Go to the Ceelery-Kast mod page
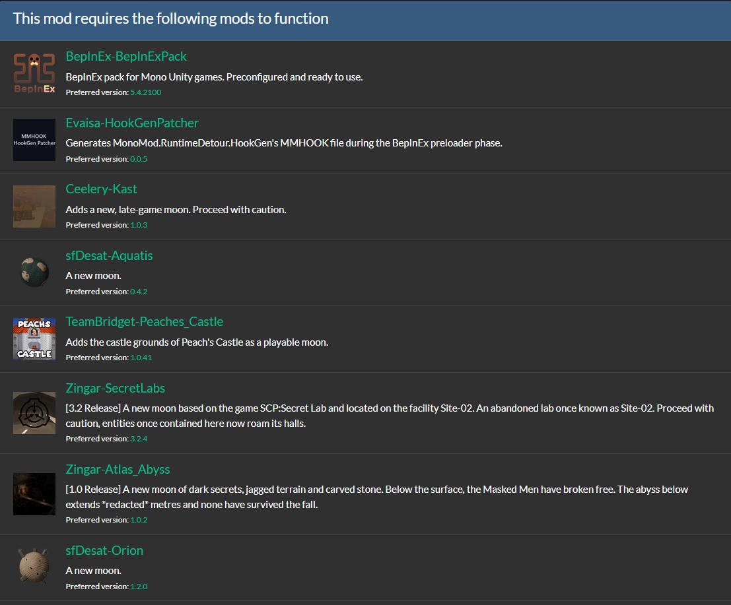The height and width of the screenshot is (605, 731). (x=102, y=189)
